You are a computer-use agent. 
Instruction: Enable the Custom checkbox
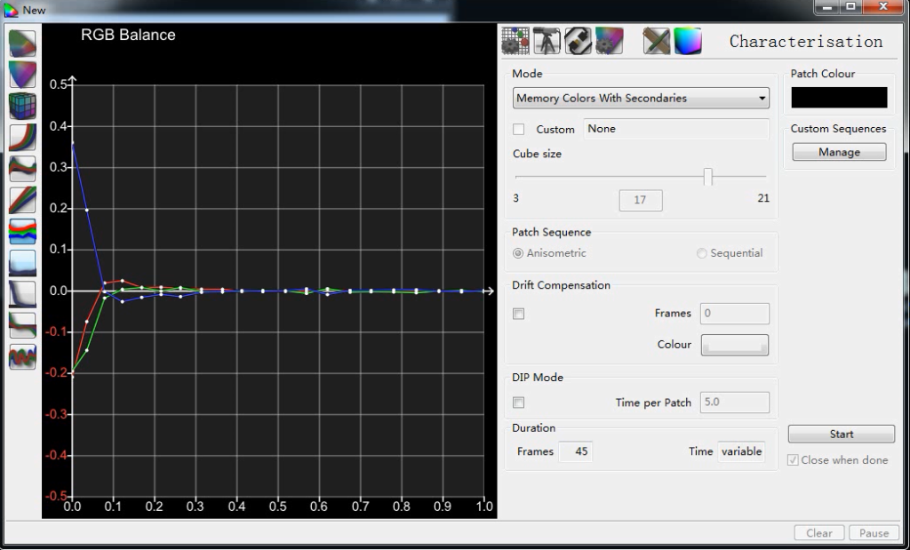point(519,130)
